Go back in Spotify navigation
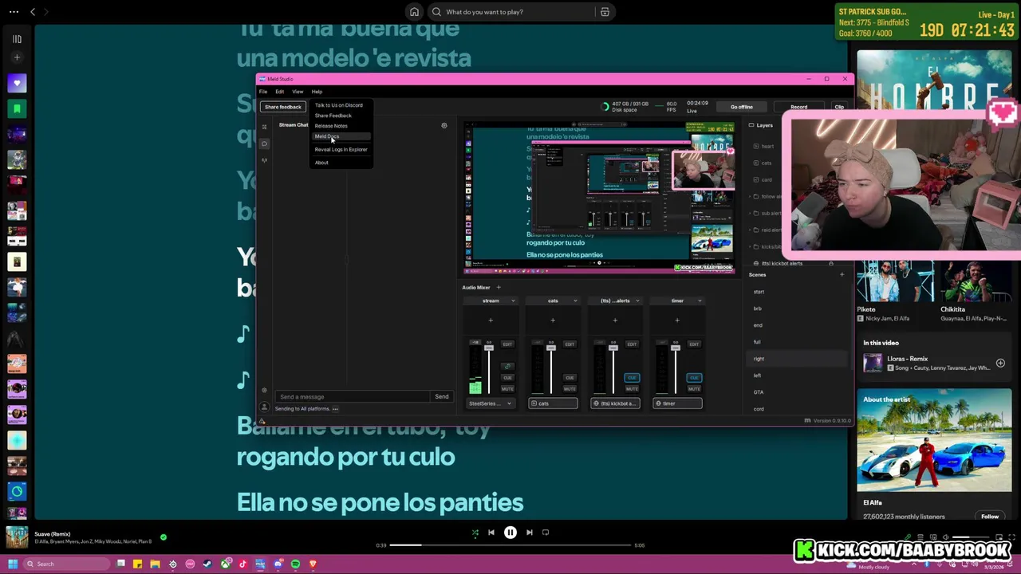1021x574 pixels. click(x=33, y=12)
